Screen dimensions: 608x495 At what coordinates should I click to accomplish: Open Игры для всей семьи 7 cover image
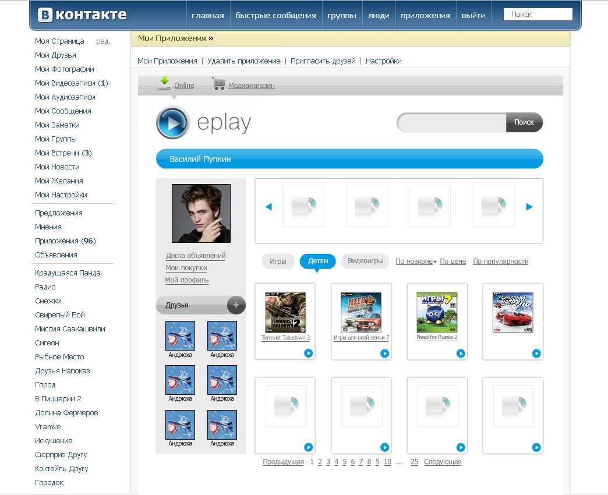coord(361,312)
